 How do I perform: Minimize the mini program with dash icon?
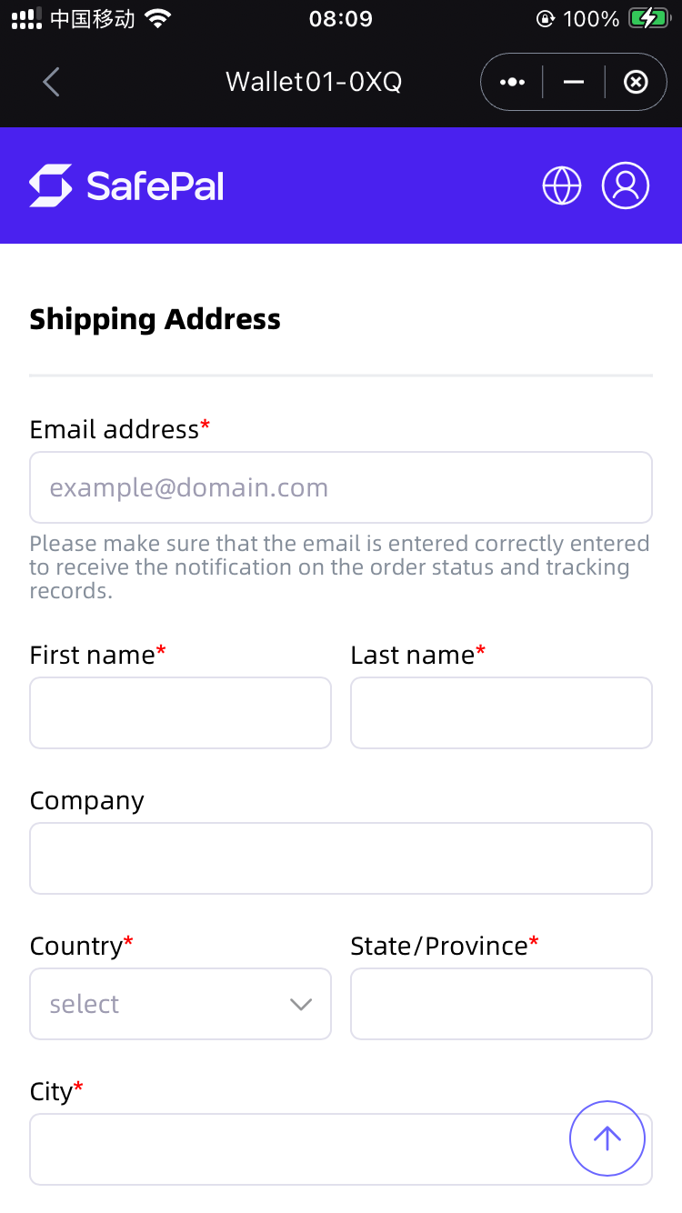574,82
